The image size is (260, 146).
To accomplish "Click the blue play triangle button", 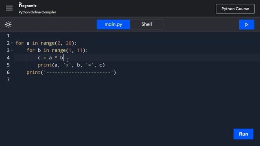I will coord(247,24).
